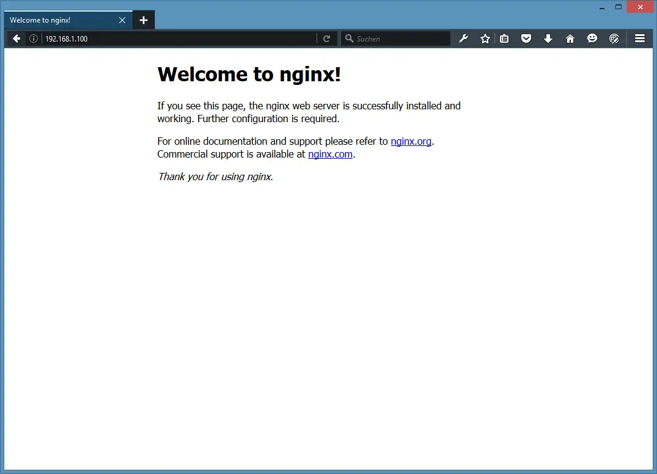
Task: Click the globe icon in toolbar
Action: point(614,38)
